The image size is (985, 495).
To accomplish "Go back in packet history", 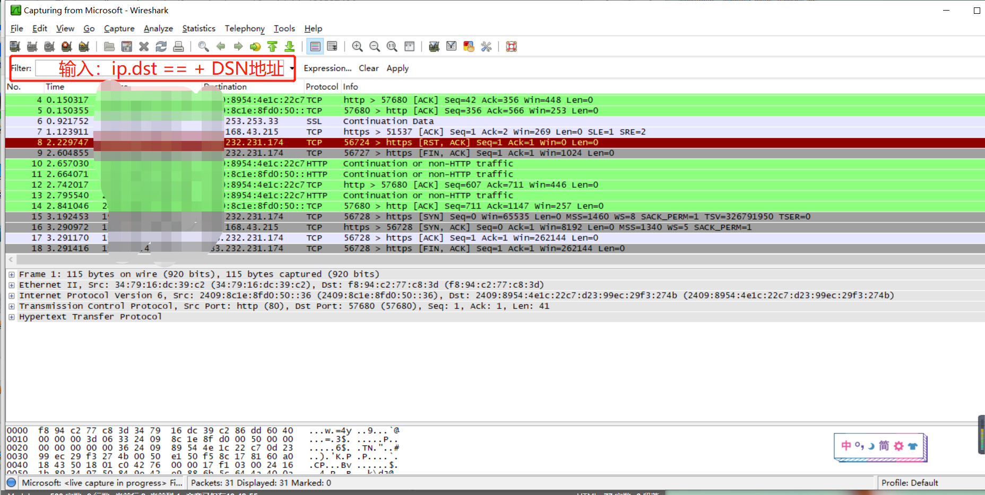I will pos(221,47).
